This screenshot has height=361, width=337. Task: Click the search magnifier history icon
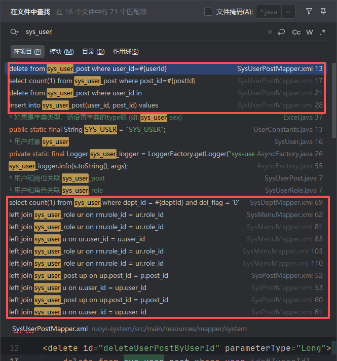pyautogui.click(x=14, y=32)
